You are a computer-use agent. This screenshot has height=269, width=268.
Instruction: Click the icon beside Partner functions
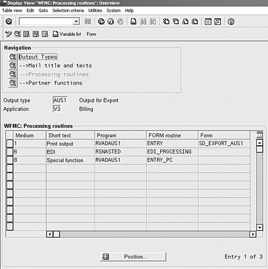13,83
